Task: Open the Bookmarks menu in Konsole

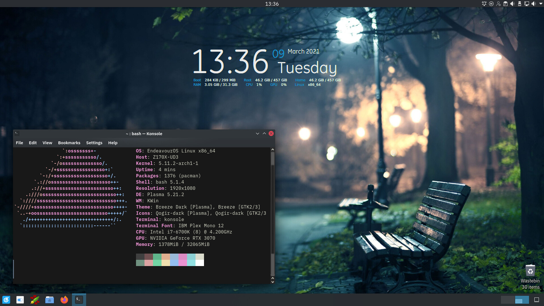Action: [69, 143]
